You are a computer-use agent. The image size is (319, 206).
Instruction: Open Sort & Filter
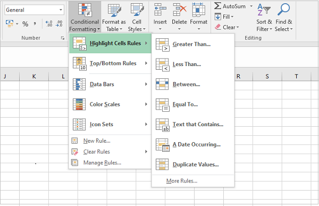tap(264, 17)
